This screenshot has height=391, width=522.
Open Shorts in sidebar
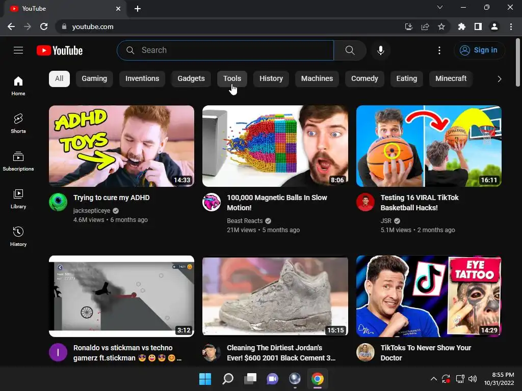pos(18,124)
